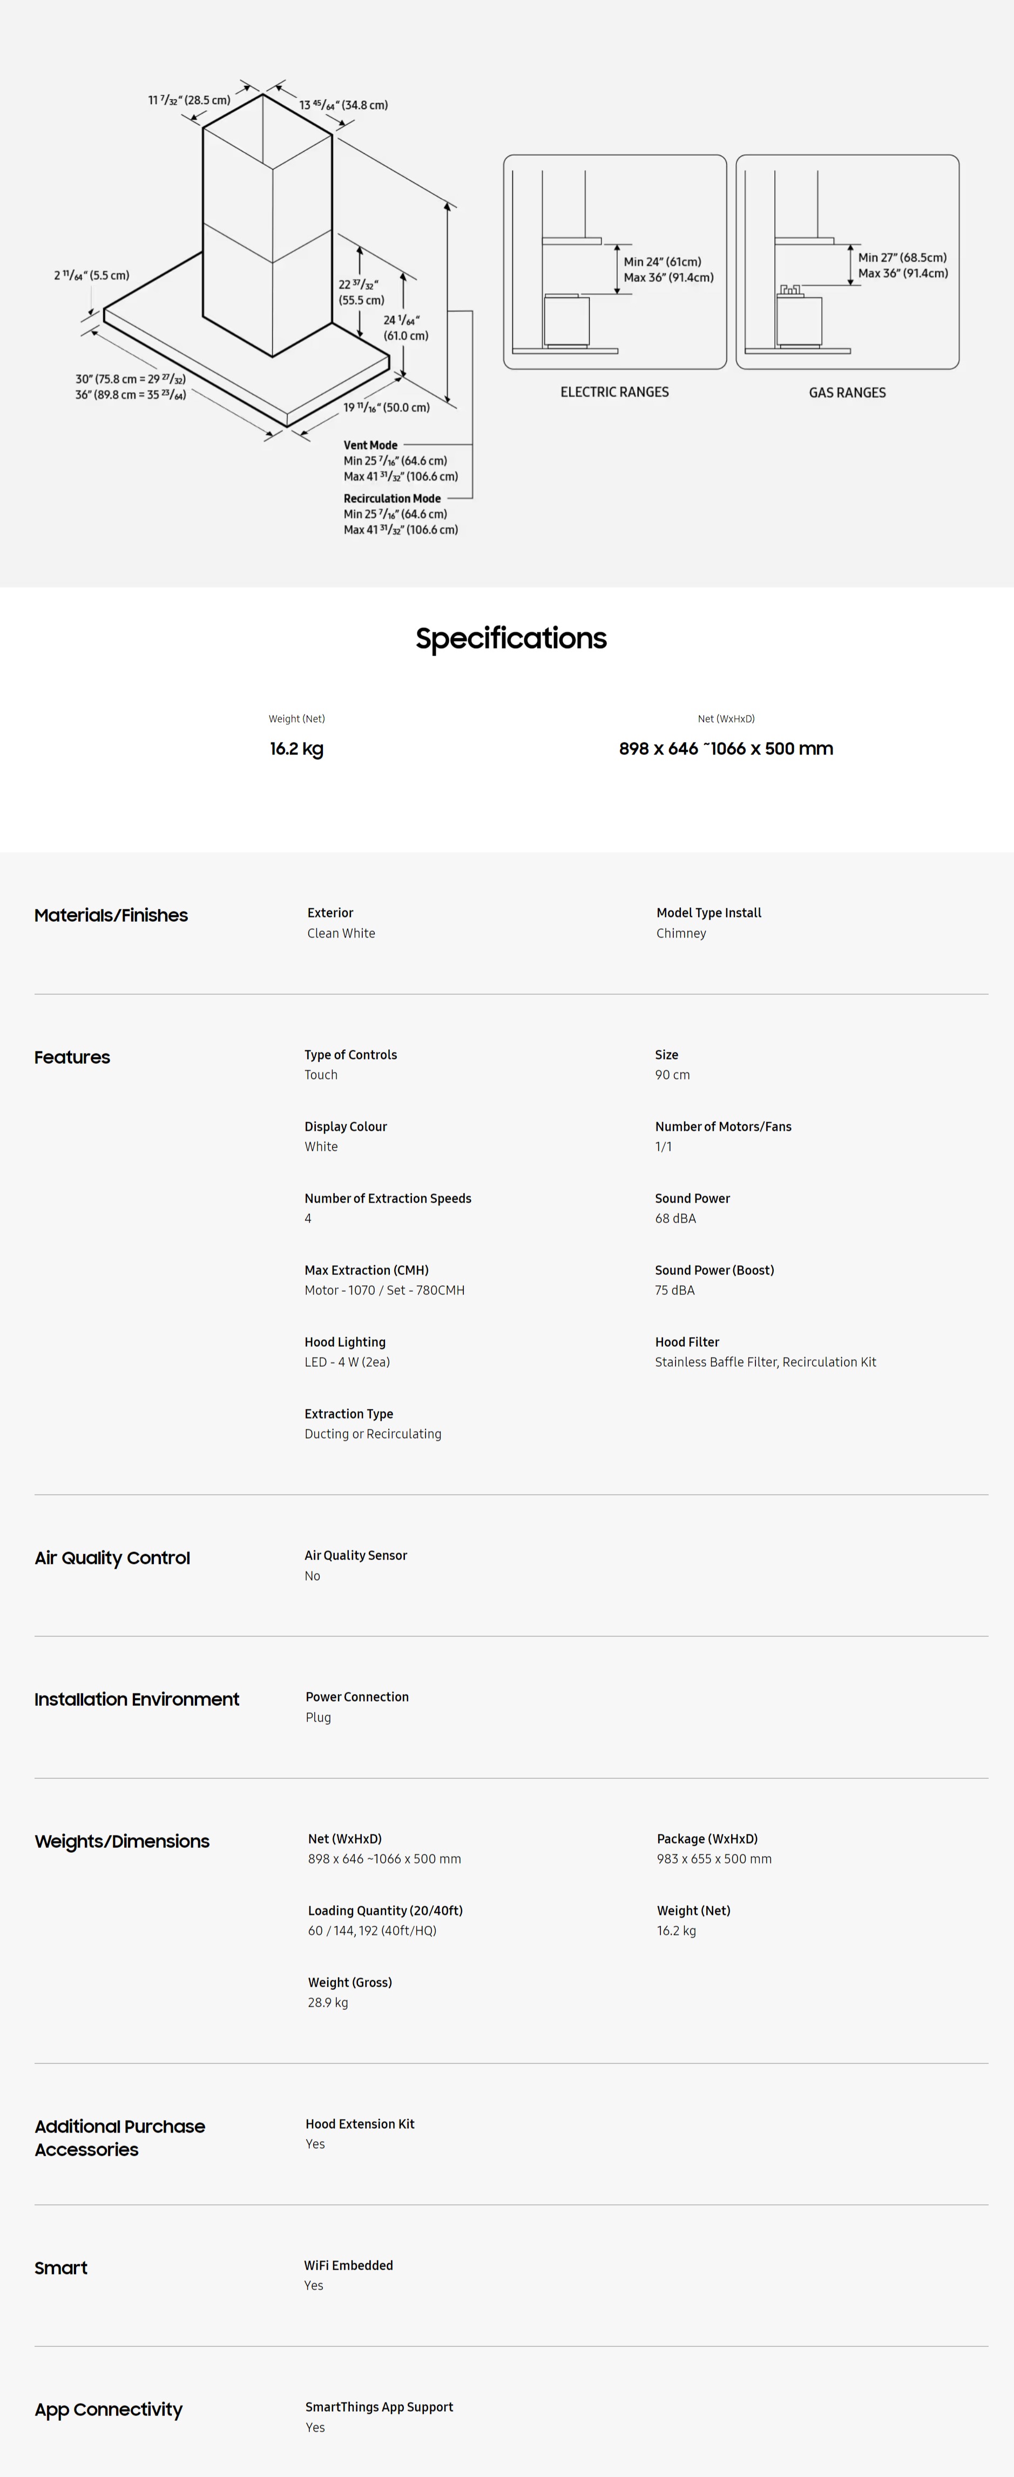Click the 16.2 kg net weight value
This screenshot has height=2477, width=1014.
click(296, 748)
